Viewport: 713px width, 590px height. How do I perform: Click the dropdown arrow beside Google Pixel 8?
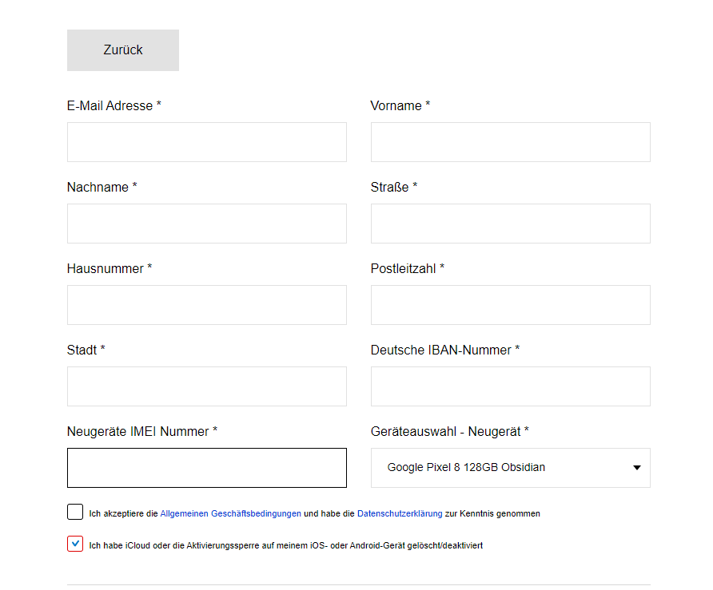click(x=637, y=467)
